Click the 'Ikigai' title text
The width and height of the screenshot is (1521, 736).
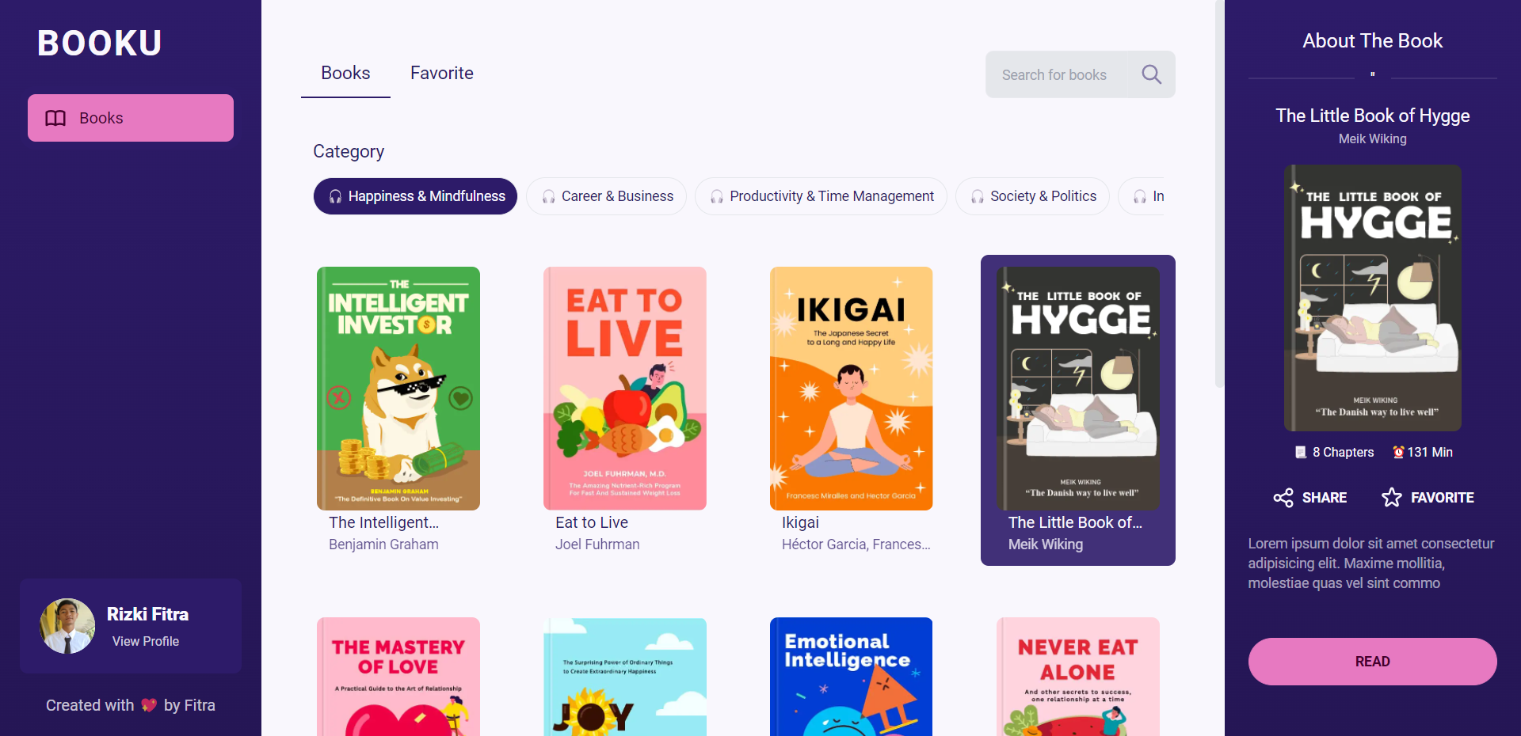coord(800,522)
